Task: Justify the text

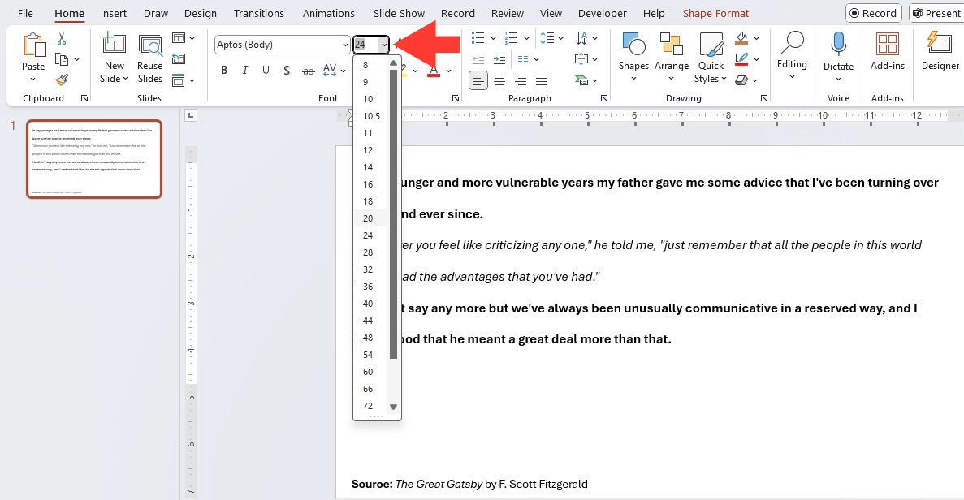Action: click(542, 80)
